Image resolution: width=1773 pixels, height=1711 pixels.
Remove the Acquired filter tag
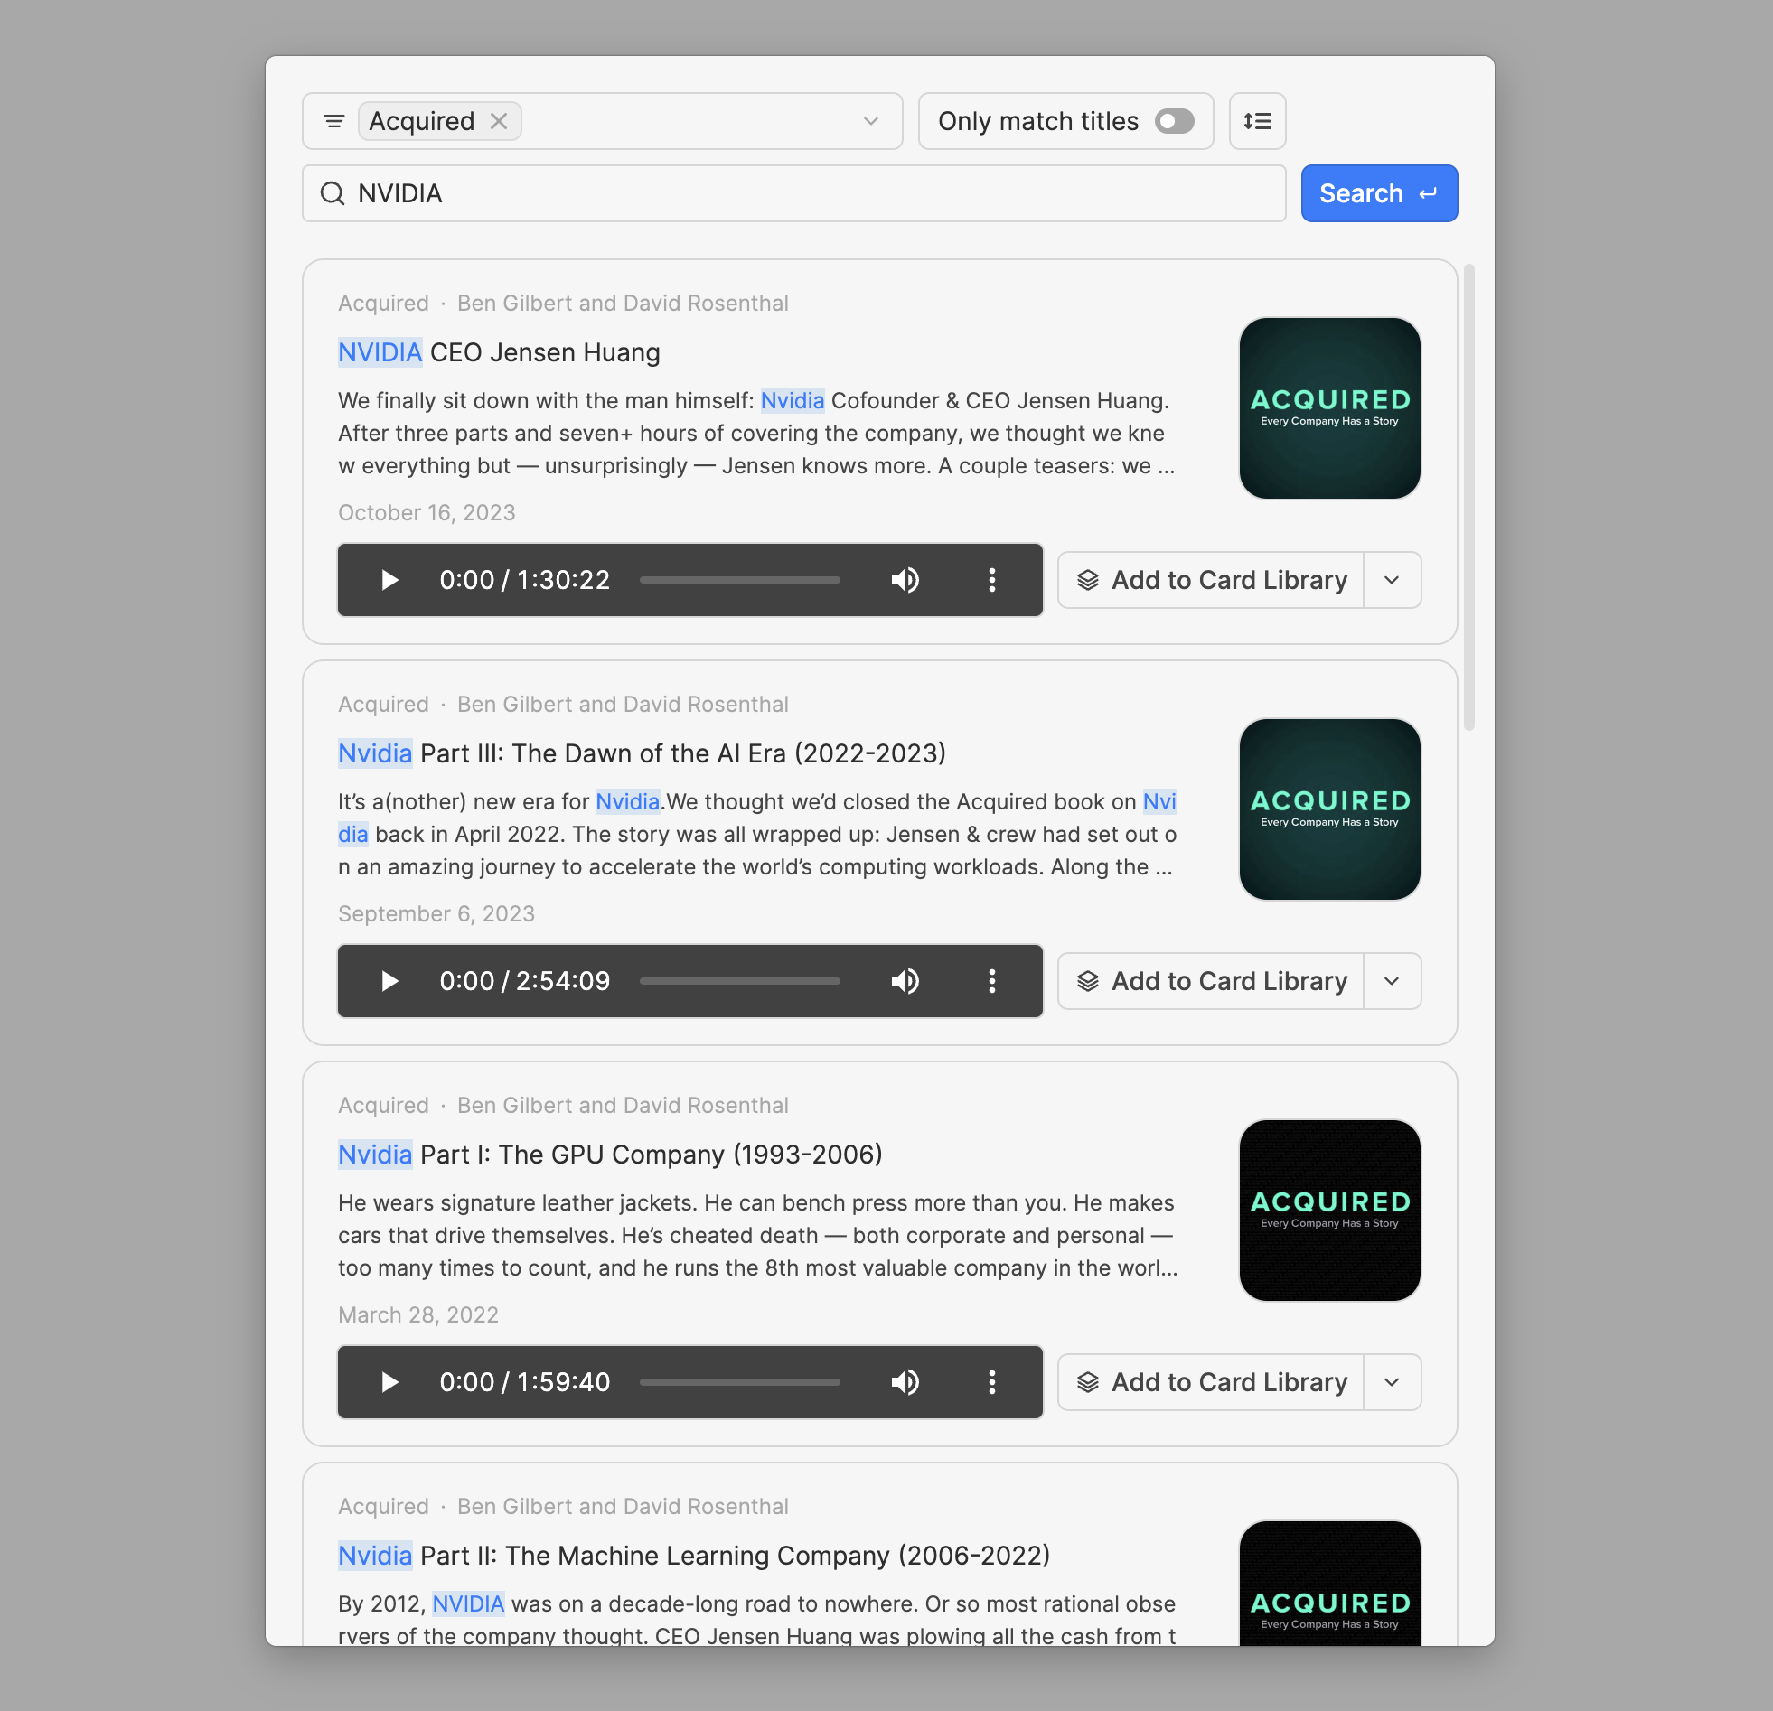click(499, 121)
